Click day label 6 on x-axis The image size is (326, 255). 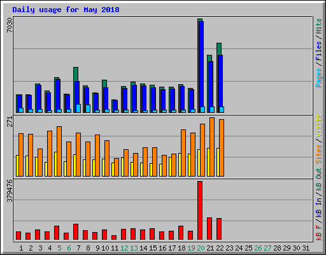69,248
